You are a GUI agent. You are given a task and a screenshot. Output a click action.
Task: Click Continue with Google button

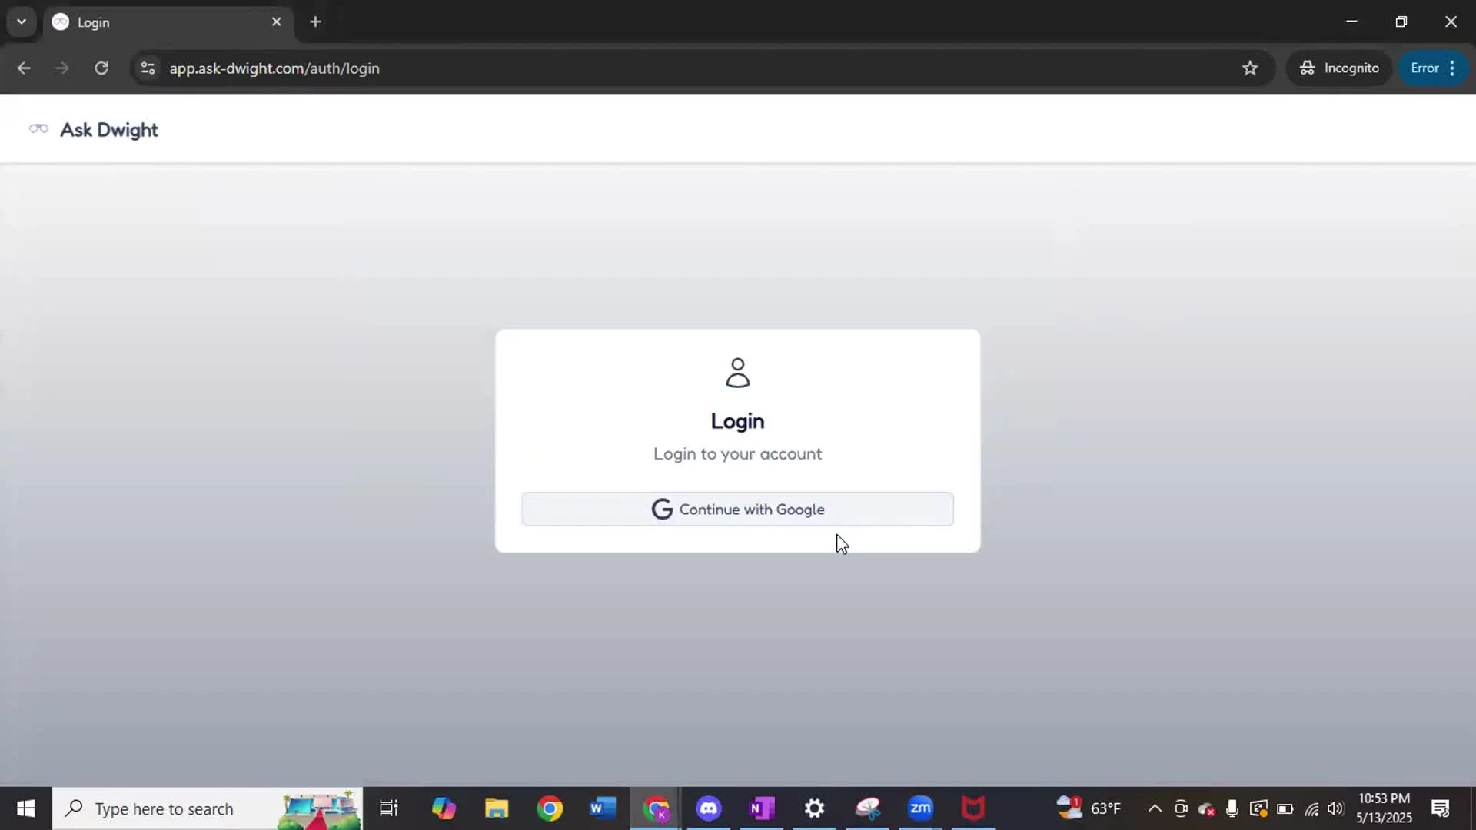pos(737,509)
